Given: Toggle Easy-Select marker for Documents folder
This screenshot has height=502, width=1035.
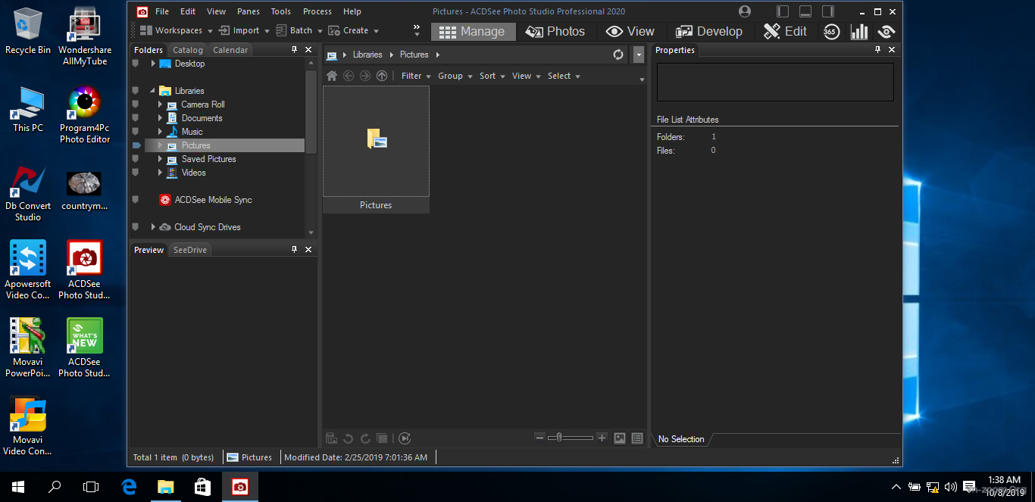Looking at the screenshot, I should (136, 118).
